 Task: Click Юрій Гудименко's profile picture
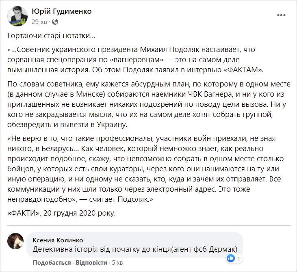[17, 16]
